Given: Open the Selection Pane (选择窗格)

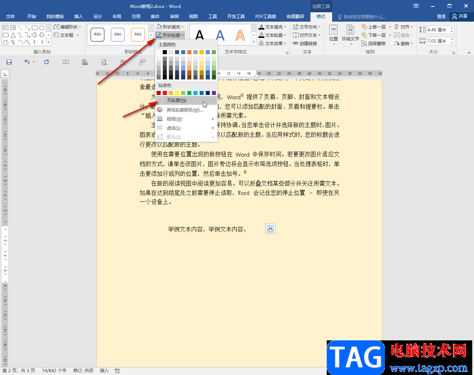Looking at the screenshot, I should 373,43.
